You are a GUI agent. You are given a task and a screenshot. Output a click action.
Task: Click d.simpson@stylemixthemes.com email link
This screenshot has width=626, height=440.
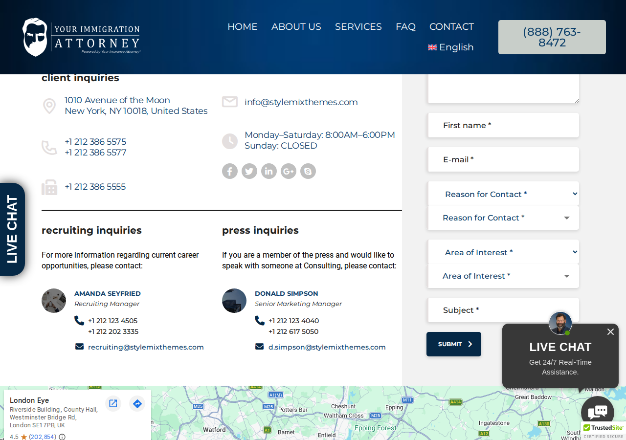pos(327,347)
